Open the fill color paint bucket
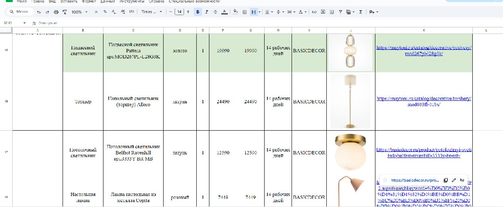The height and width of the screenshot is (207, 503). click(x=236, y=12)
